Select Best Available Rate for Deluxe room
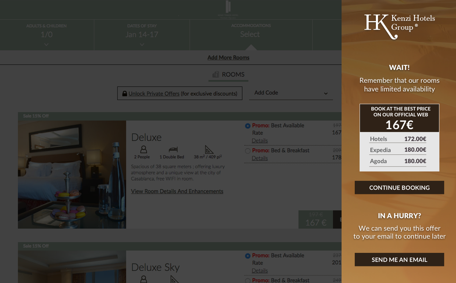Screen dimensions: 456x283 [248, 126]
